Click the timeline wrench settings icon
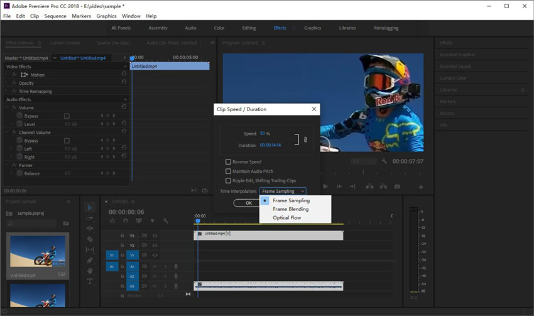 point(166,221)
